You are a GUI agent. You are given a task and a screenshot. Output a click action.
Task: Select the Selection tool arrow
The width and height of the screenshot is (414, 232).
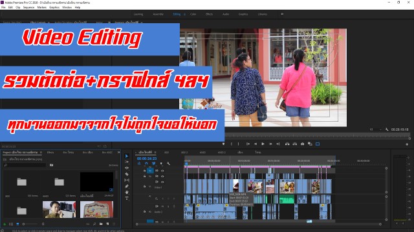click(x=127, y=156)
